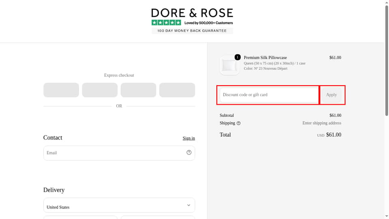The height and width of the screenshot is (219, 389).
Task: Click the third express checkout button
Action: 139,90
